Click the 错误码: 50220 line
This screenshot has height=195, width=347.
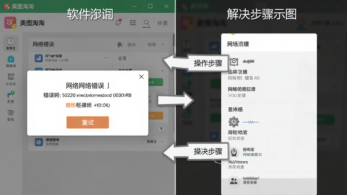[87, 95]
